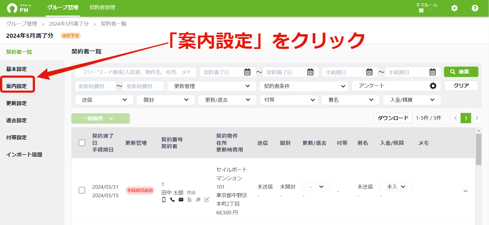The image size is (489, 225).
Task: Click the 手続期日超過 status badge
Action: [x=140, y=190]
